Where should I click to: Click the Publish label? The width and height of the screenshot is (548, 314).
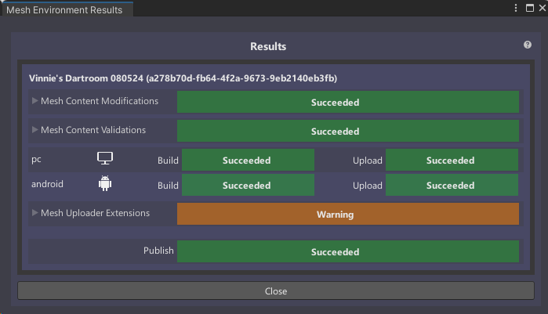click(x=158, y=251)
